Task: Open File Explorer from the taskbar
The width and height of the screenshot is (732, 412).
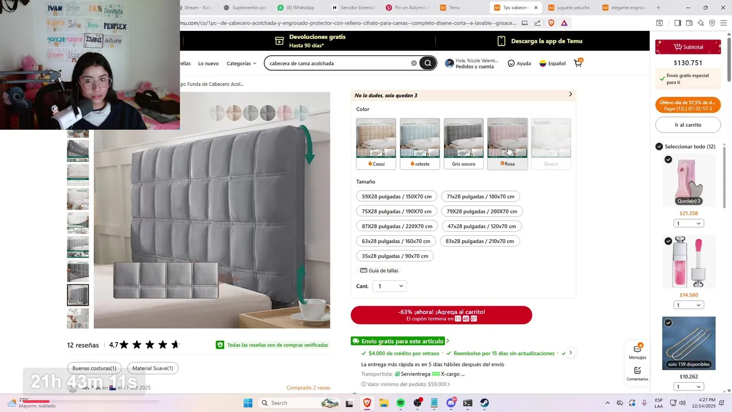Action: 384,403
